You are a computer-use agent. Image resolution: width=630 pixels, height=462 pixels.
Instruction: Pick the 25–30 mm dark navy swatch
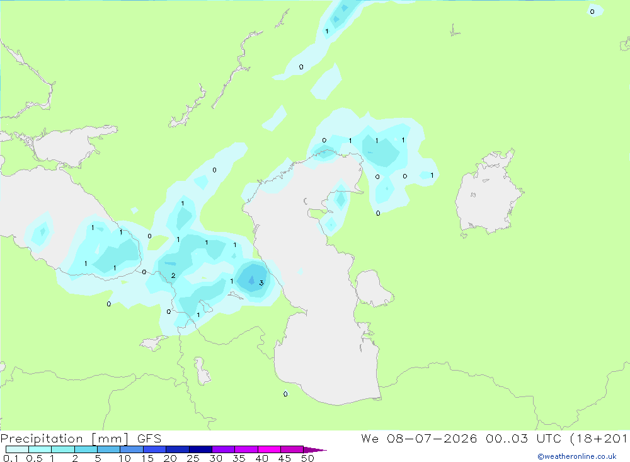pyautogui.click(x=200, y=449)
